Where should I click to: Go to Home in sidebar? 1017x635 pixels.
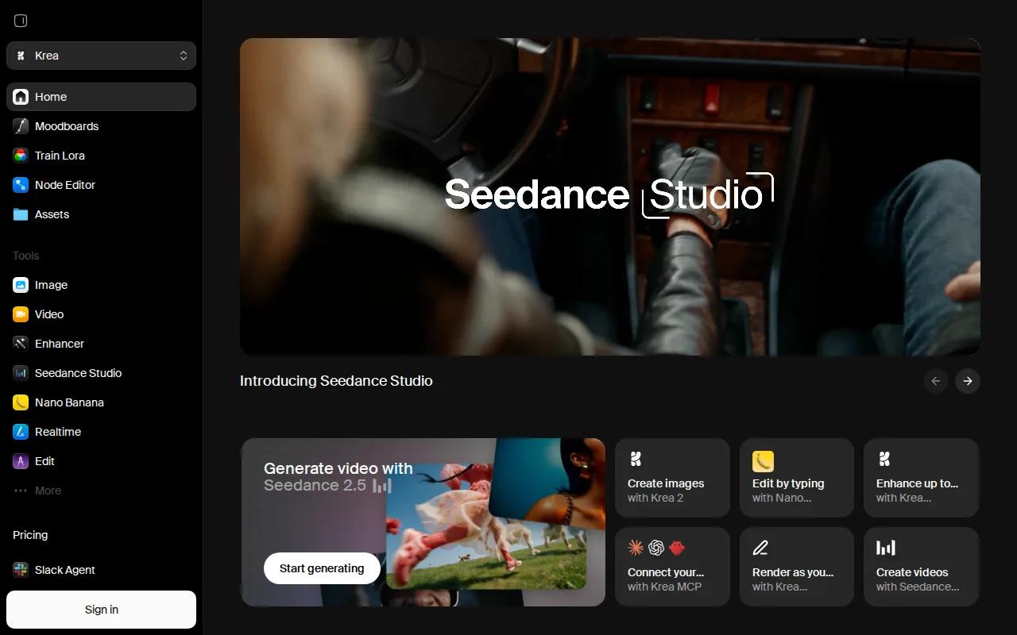(x=102, y=97)
